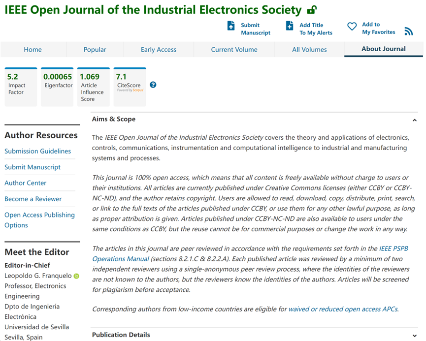This screenshot has width=426, height=341.
Task: Open the Popular tab
Action: click(x=95, y=49)
